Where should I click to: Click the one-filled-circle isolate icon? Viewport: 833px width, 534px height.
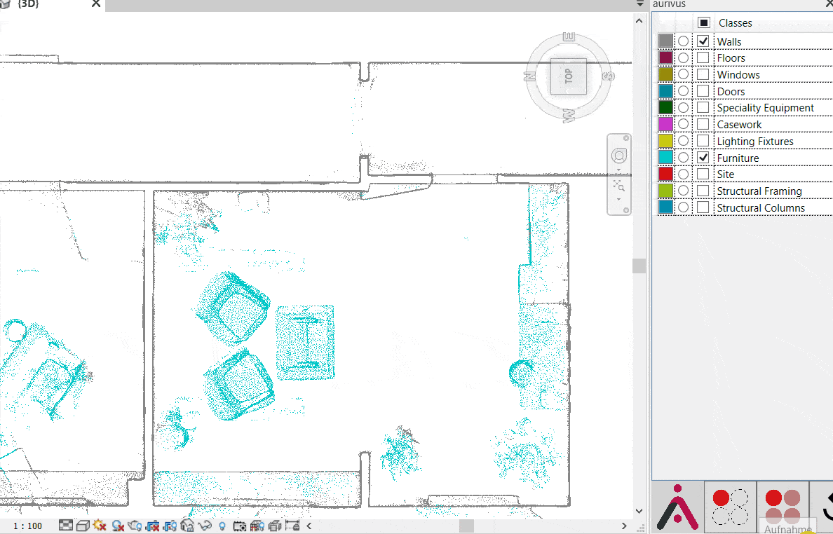click(x=730, y=507)
